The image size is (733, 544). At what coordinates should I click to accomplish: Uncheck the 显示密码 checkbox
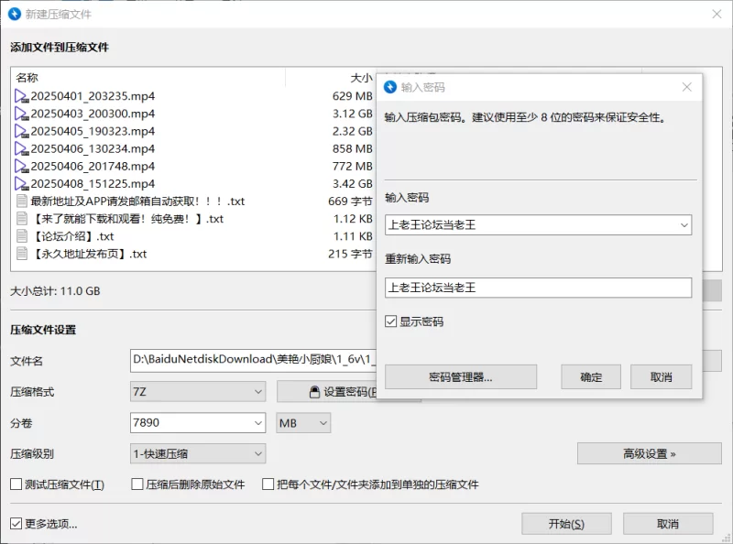tap(391, 321)
